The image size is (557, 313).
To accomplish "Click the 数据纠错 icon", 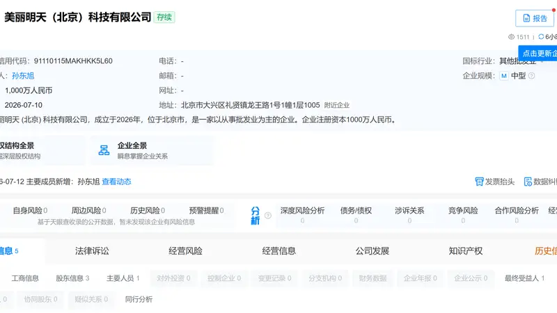I will 528,182.
